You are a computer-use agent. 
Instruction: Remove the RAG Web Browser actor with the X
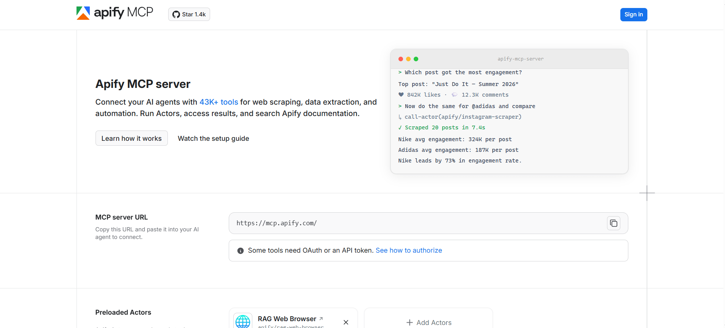(346, 322)
